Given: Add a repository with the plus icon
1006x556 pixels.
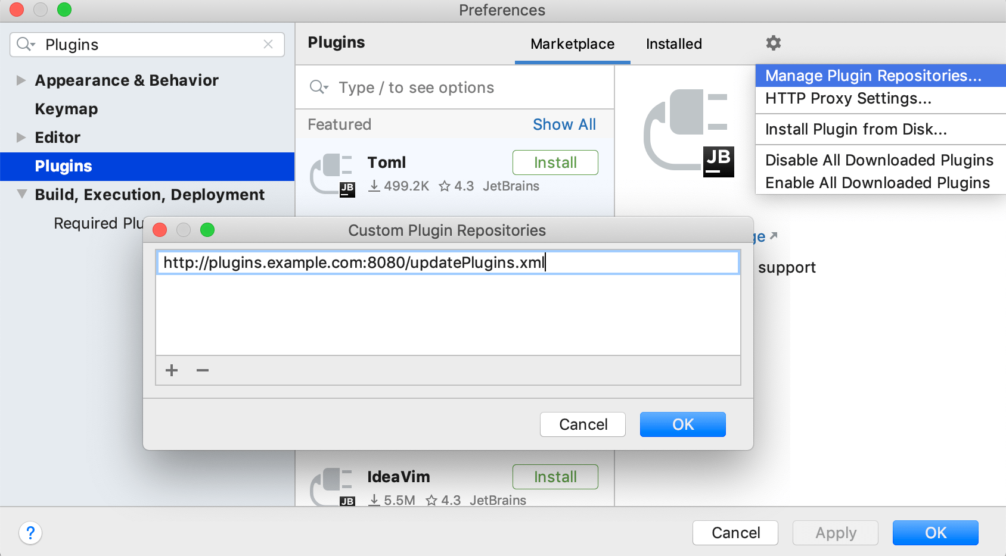Looking at the screenshot, I should [x=171, y=370].
